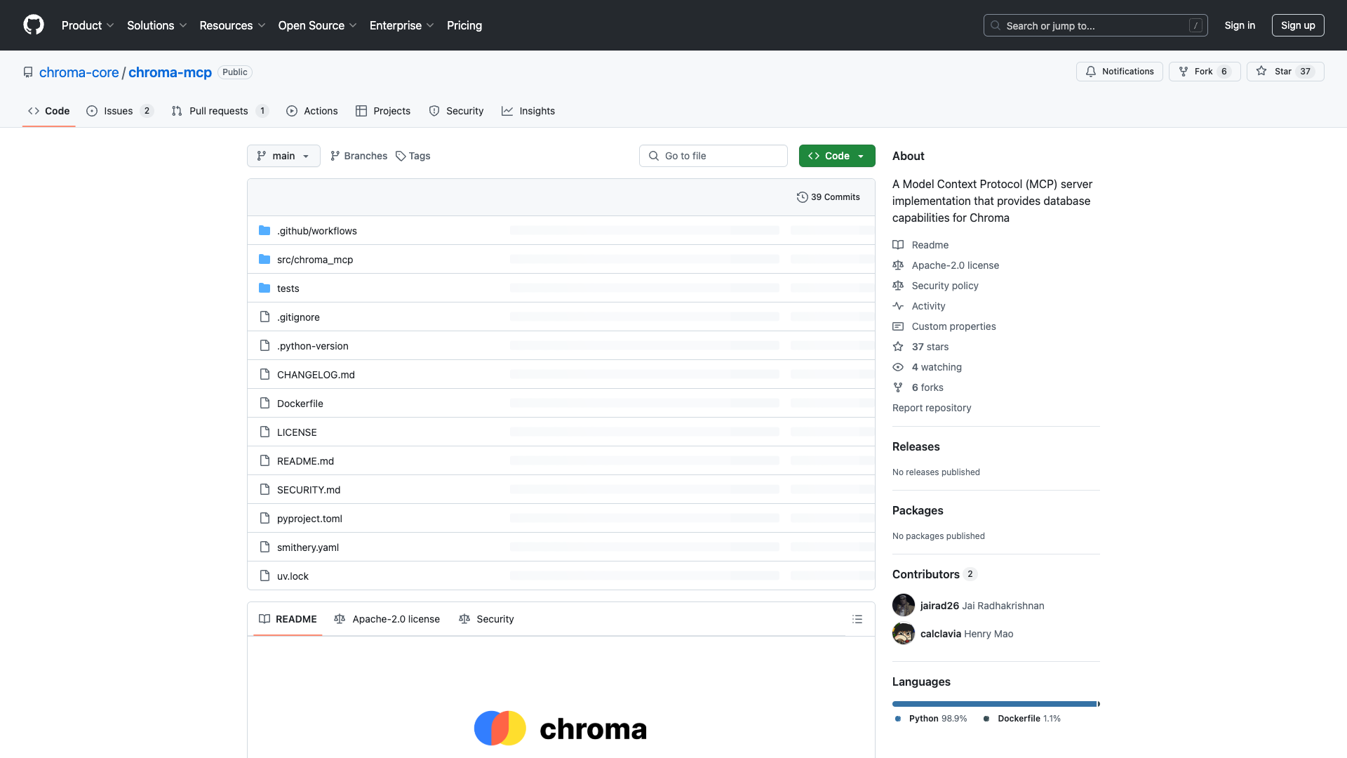Click the eye icon next to 4 watching
The width and height of the screenshot is (1347, 758).
[898, 367]
